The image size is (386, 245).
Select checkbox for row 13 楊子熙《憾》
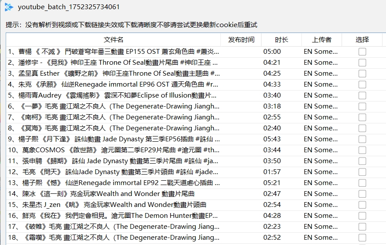[362, 183]
